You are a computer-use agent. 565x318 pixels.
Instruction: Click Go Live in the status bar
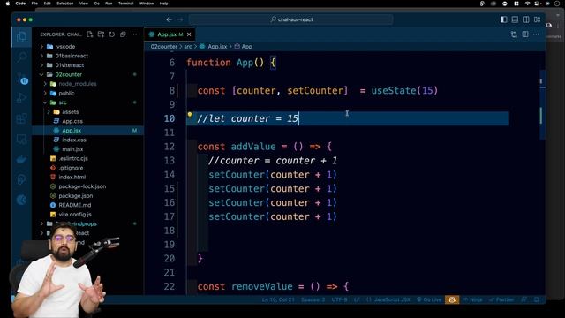click(x=429, y=299)
